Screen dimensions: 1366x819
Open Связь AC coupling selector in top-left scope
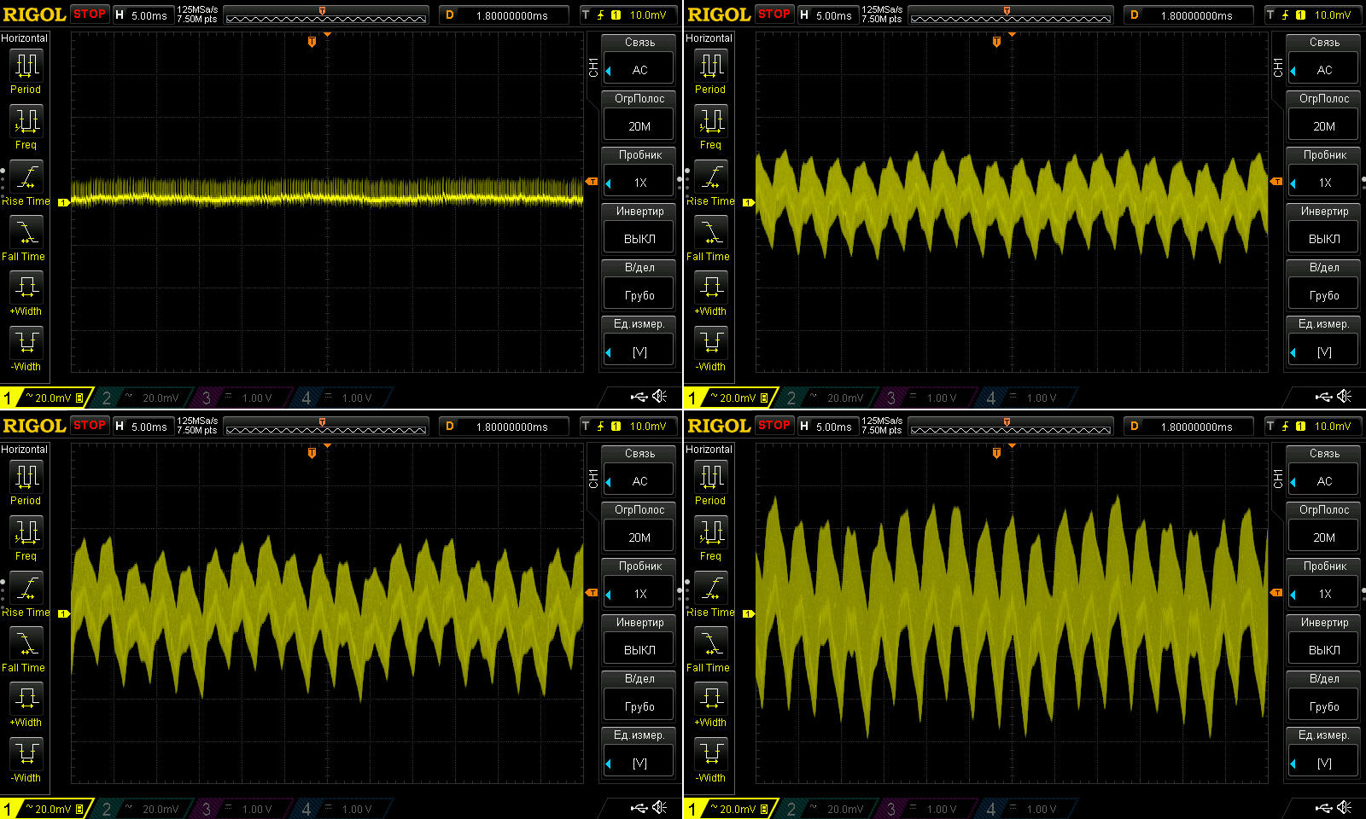point(639,70)
